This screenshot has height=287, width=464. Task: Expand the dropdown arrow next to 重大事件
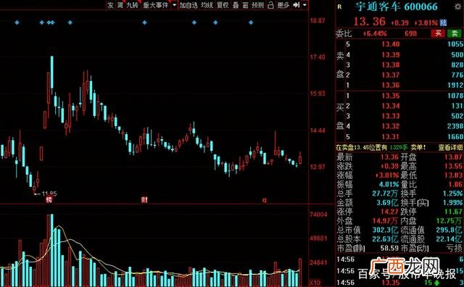[x=174, y=5]
